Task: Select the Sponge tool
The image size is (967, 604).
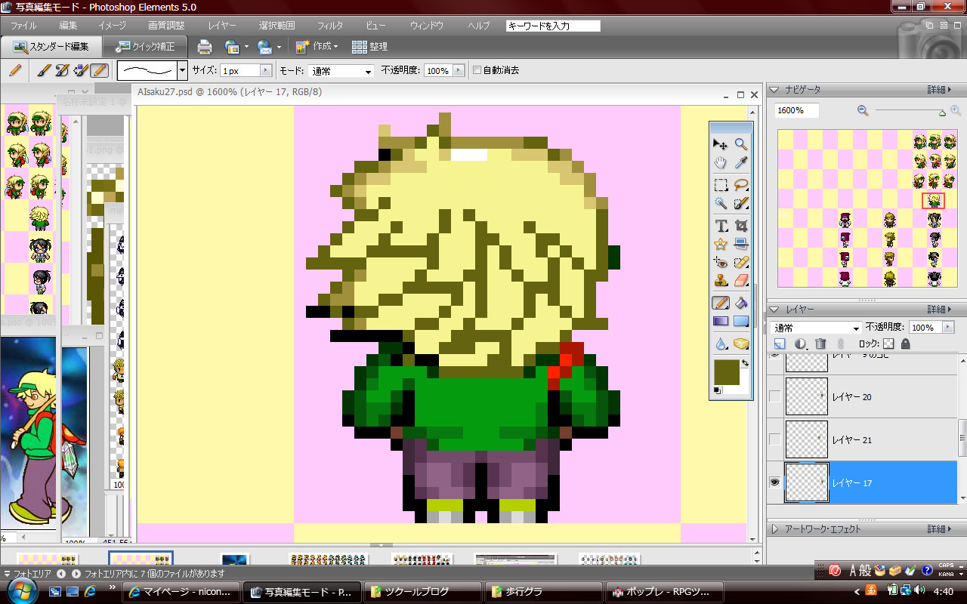Action: 741,344
